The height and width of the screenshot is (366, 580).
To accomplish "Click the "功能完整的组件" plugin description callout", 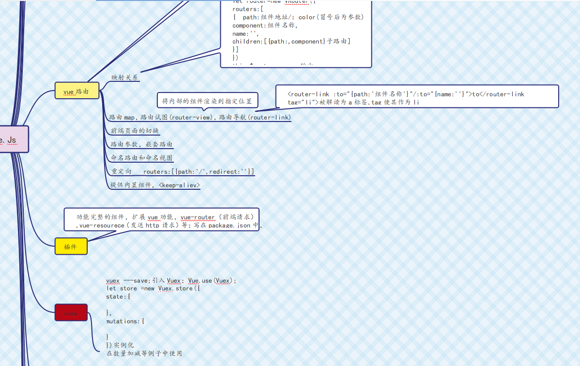I will click(x=162, y=220).
